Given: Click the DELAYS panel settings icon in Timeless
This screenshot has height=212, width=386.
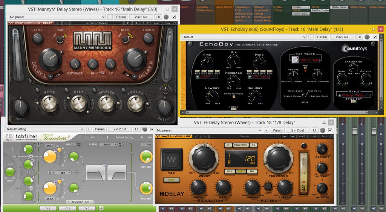Looking at the screenshot, I should tap(78, 144).
